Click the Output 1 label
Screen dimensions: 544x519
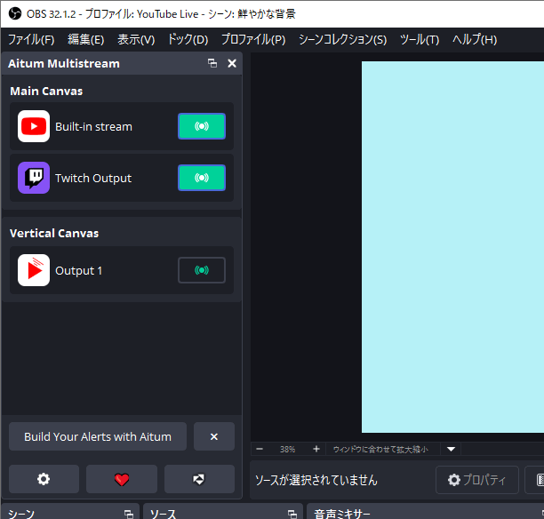79,270
